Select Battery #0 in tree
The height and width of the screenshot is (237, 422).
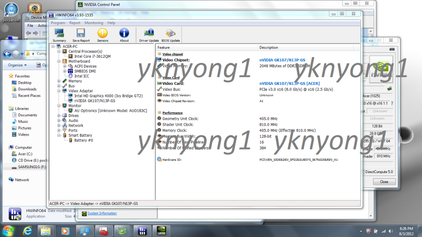83,141
